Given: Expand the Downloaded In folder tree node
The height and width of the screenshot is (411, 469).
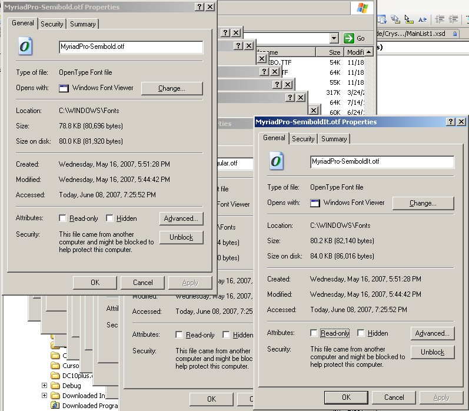Looking at the screenshot, I should click(x=44, y=396).
